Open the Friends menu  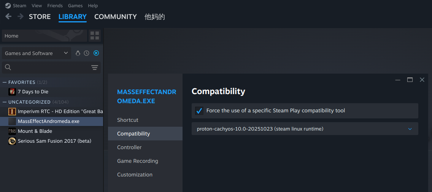(x=55, y=6)
